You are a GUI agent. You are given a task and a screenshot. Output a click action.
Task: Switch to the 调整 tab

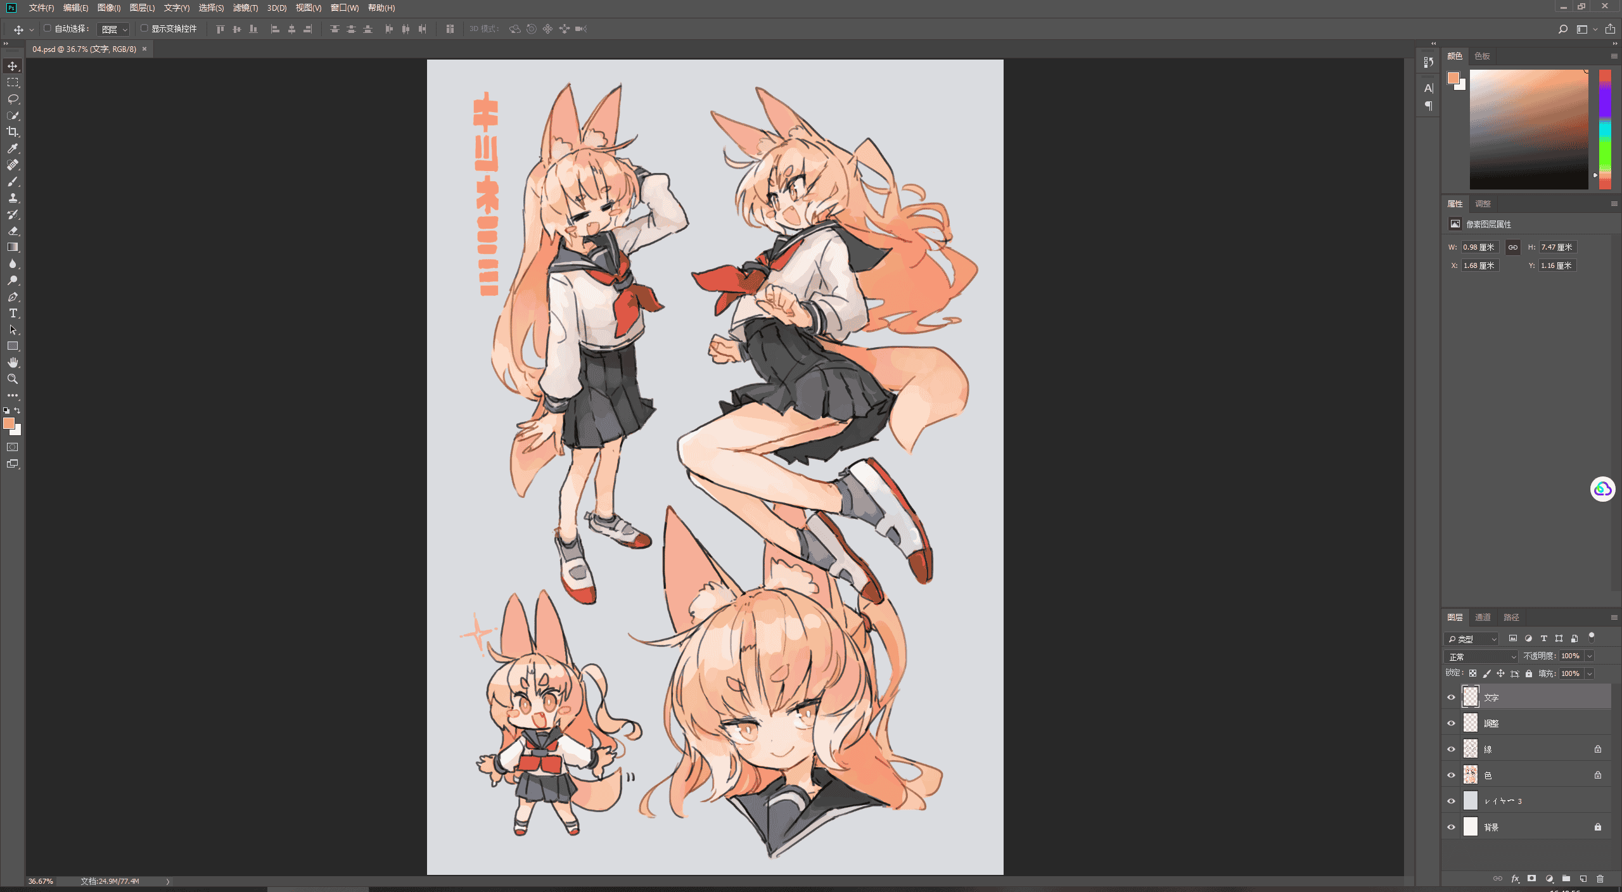(x=1483, y=203)
